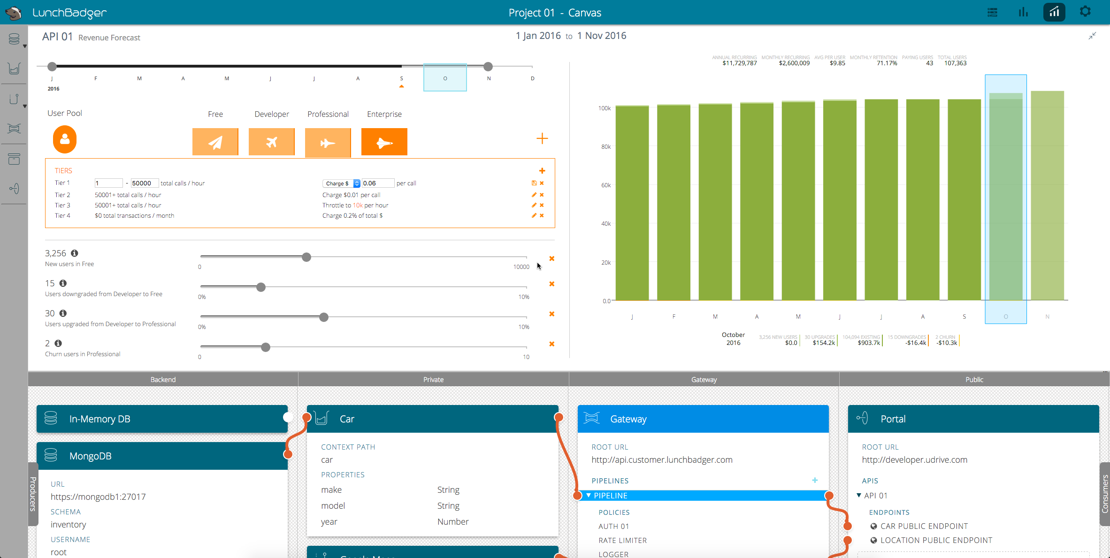The width and height of the screenshot is (1110, 558).
Task: Click the New users in Free slider handle
Action: (306, 257)
